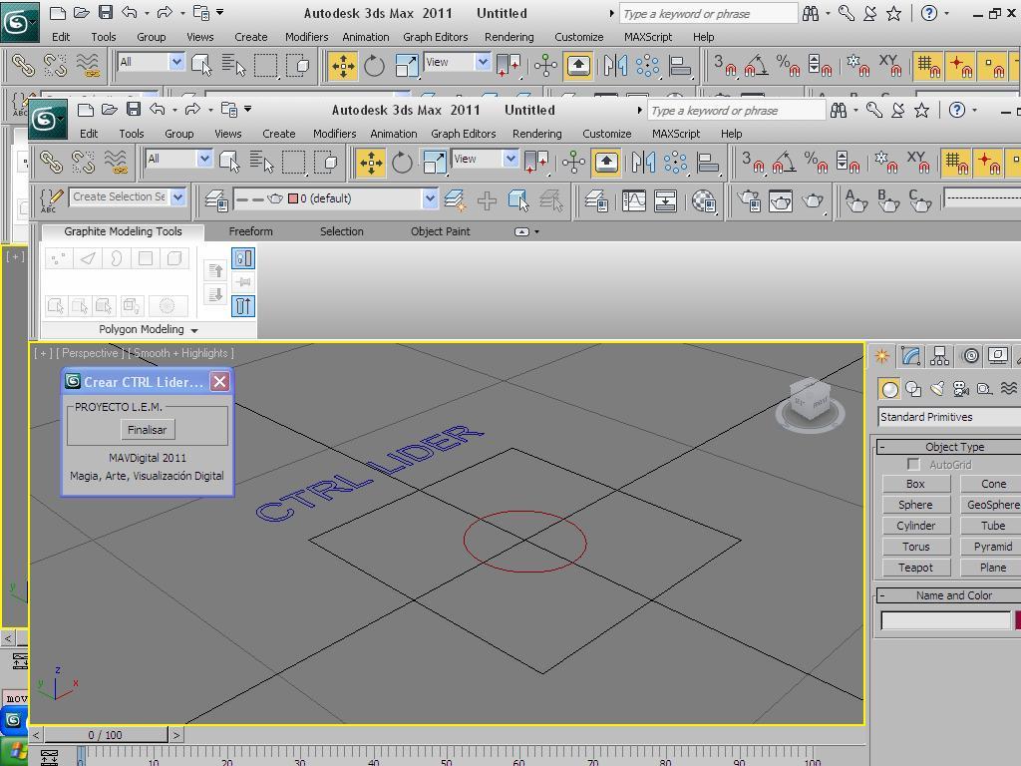Open Material Editor icon in front window
1021x766 pixels.
703,199
